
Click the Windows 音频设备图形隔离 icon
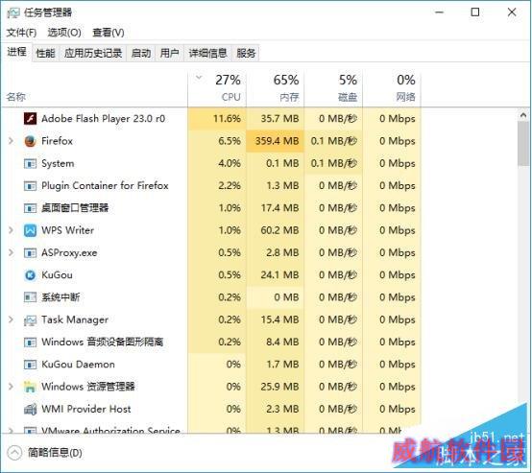(x=30, y=343)
